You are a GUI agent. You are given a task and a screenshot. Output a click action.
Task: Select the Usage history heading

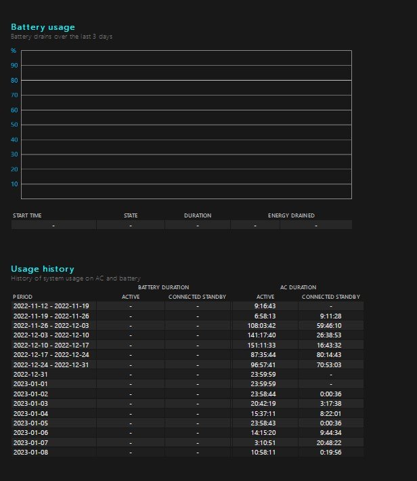click(43, 269)
